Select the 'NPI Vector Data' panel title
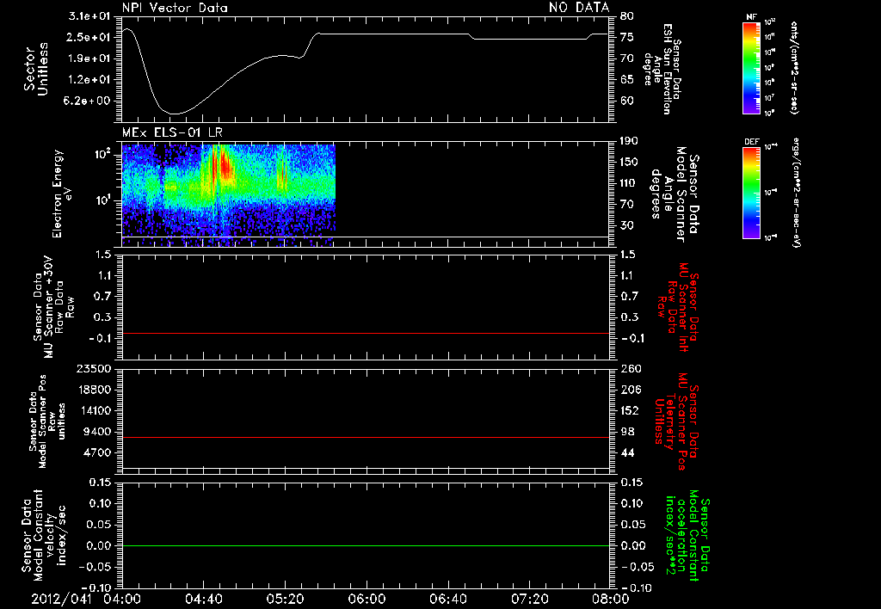 click(x=175, y=8)
